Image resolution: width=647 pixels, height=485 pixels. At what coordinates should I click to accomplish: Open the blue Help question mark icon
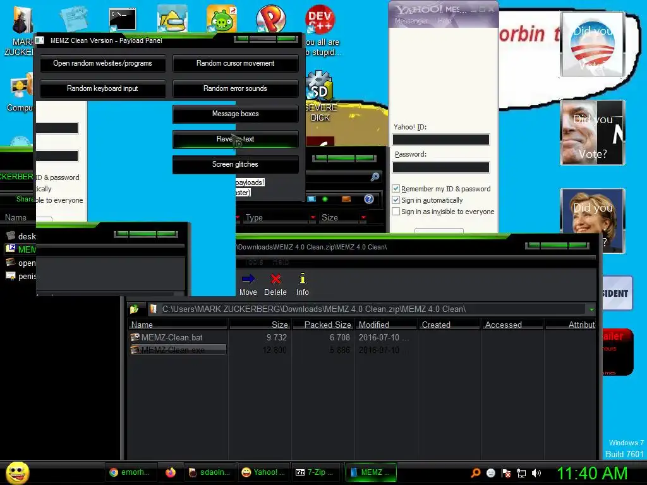pos(369,199)
